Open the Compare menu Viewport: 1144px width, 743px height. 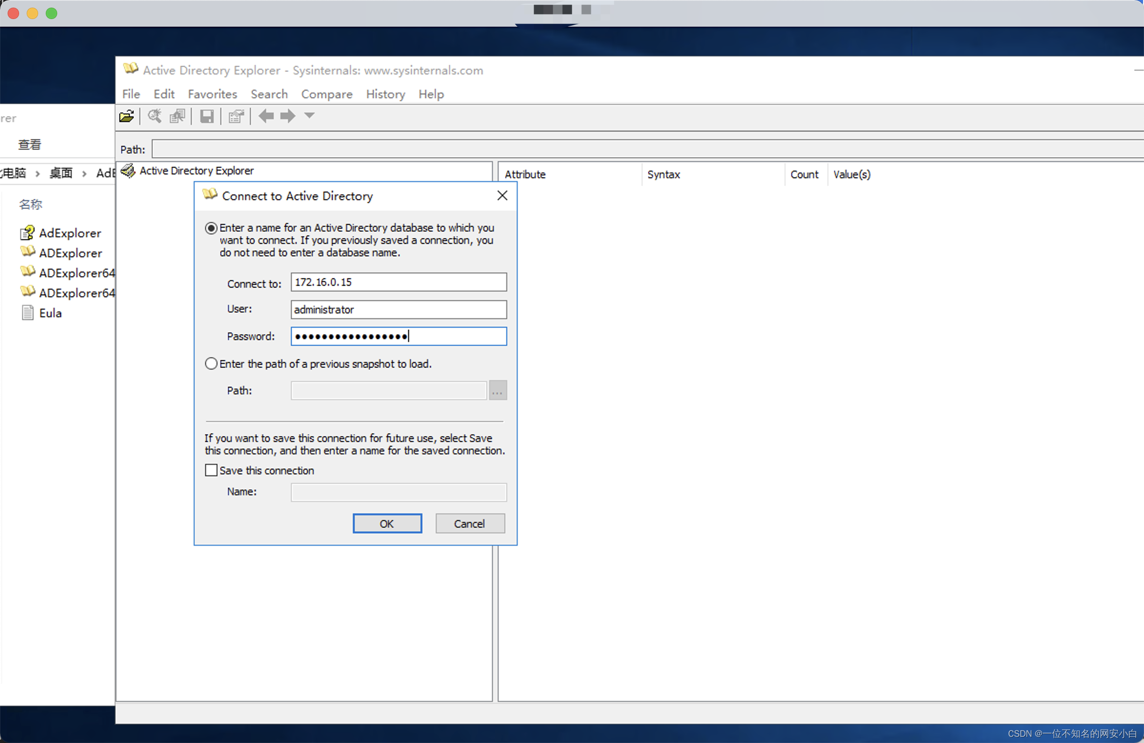point(327,94)
